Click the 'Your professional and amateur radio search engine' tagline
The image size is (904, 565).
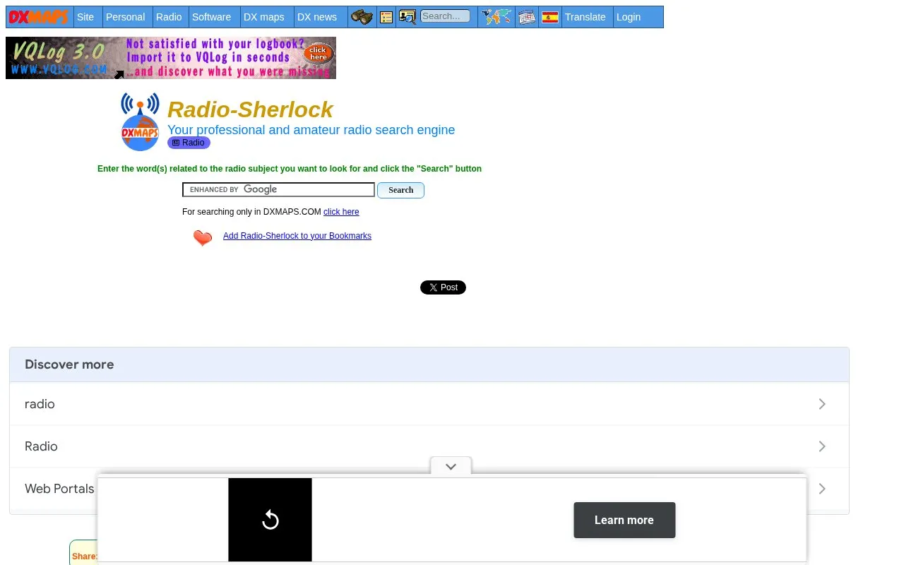311,130
